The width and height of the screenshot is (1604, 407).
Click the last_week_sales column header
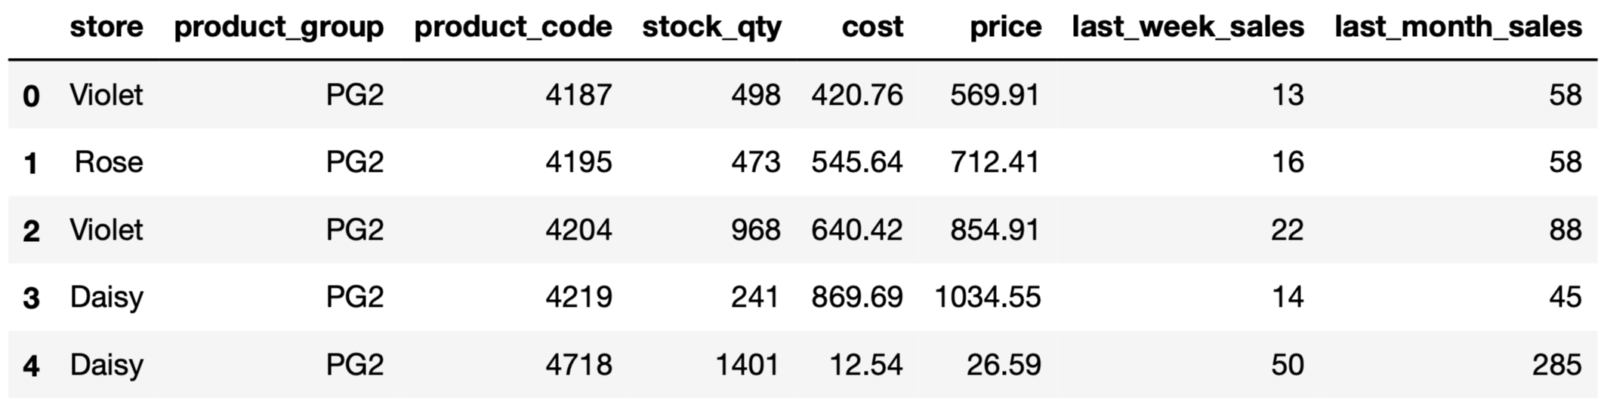[x=1188, y=27]
